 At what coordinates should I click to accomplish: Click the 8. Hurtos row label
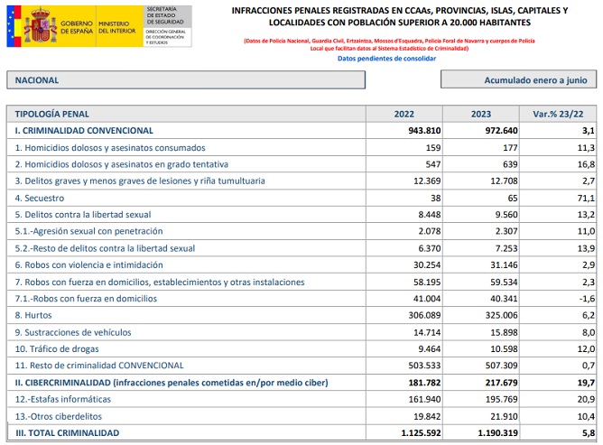35,315
